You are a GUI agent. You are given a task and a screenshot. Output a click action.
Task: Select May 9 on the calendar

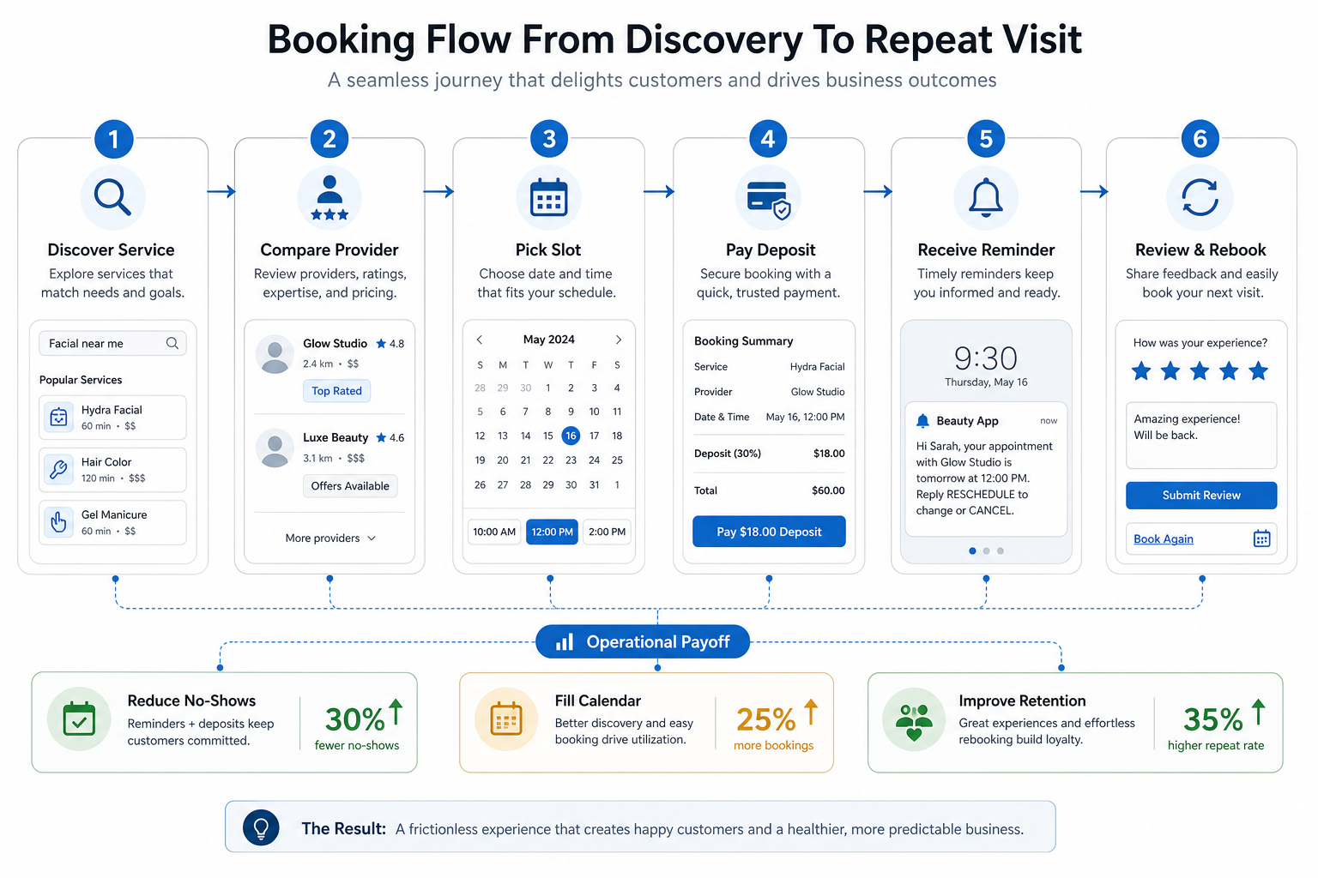pos(571,412)
